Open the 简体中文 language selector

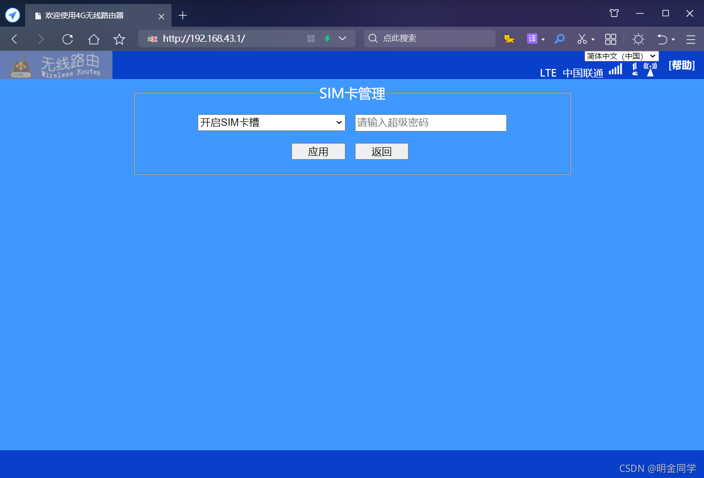(621, 56)
